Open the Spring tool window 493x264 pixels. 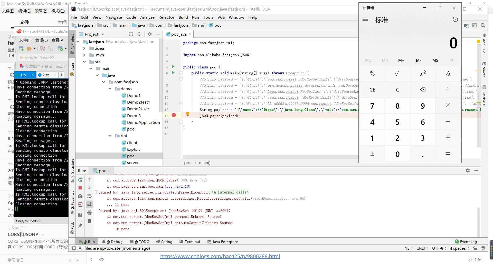pos(164,241)
